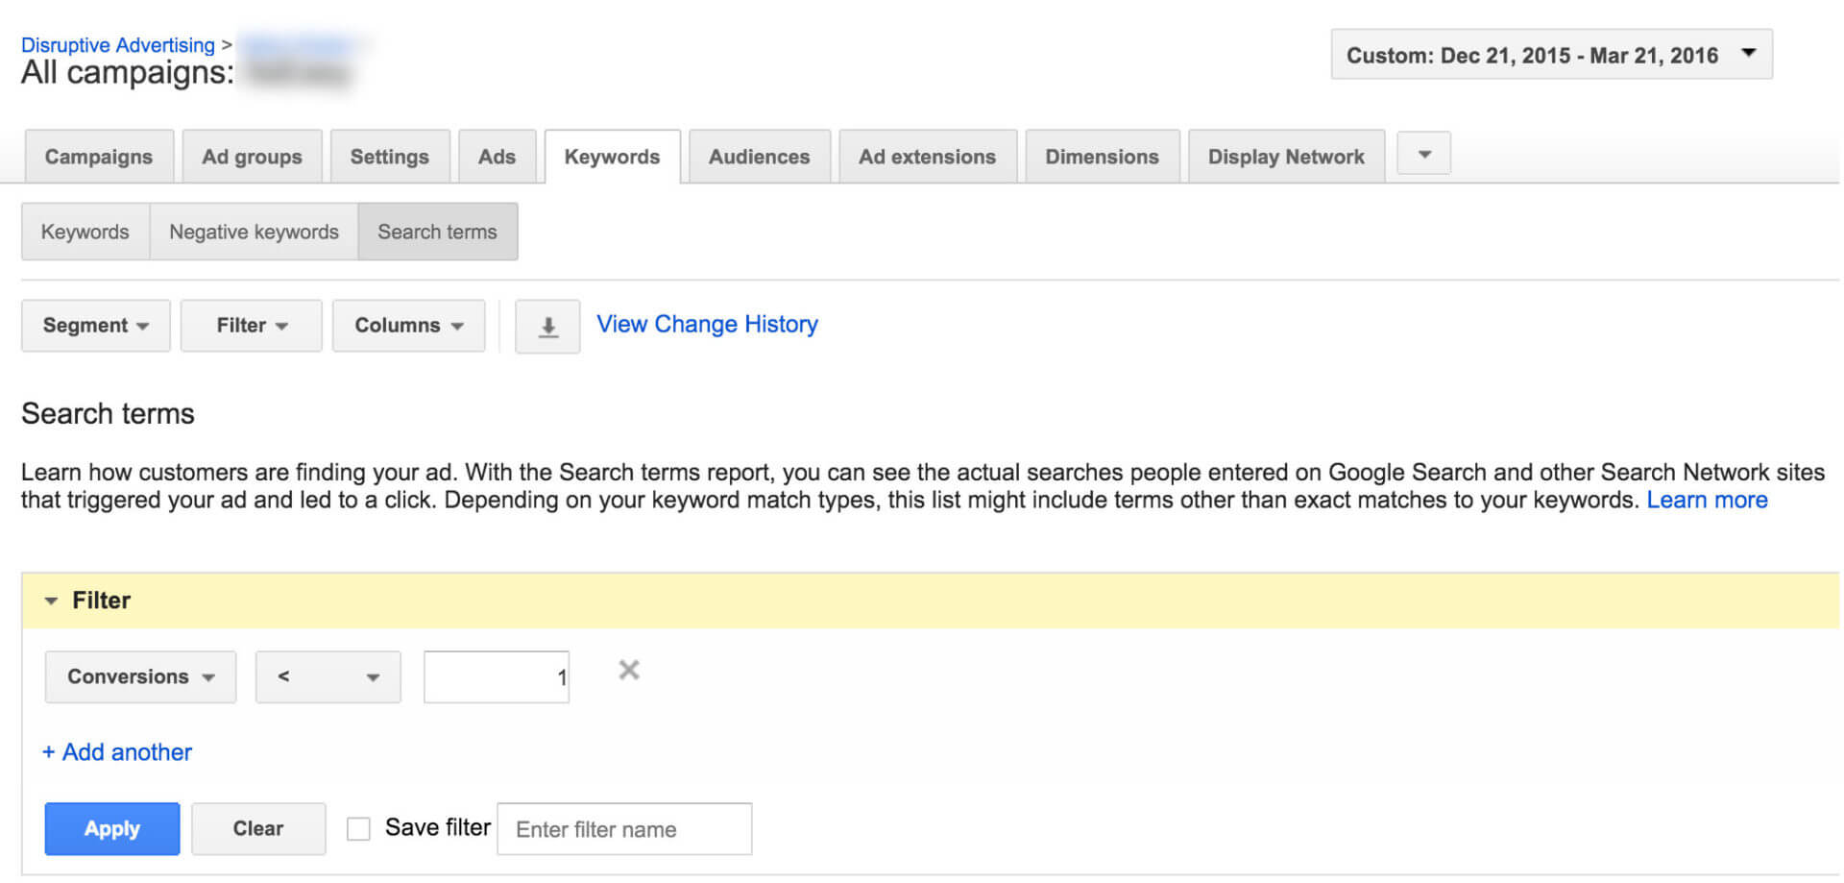
Task: Enable the Save filter checkbox
Action: [358, 827]
